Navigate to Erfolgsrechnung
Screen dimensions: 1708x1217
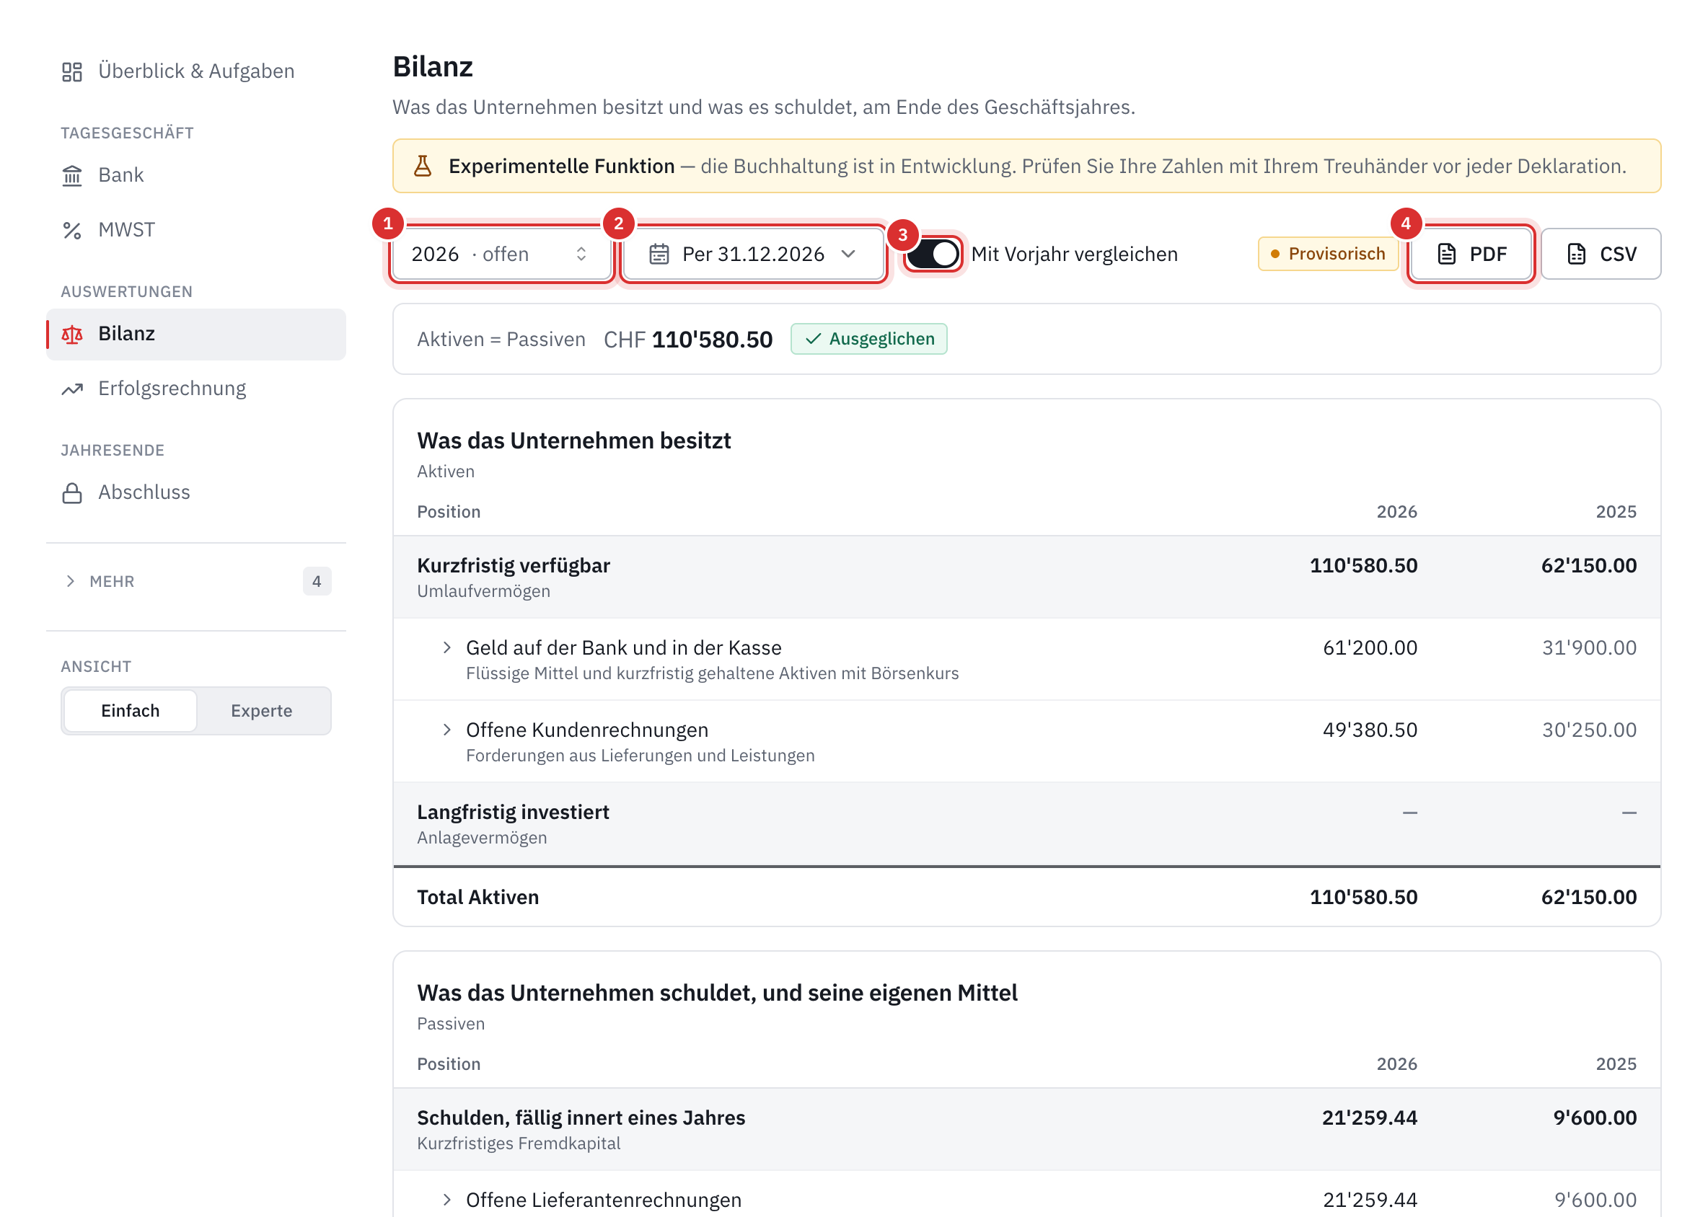pos(196,389)
